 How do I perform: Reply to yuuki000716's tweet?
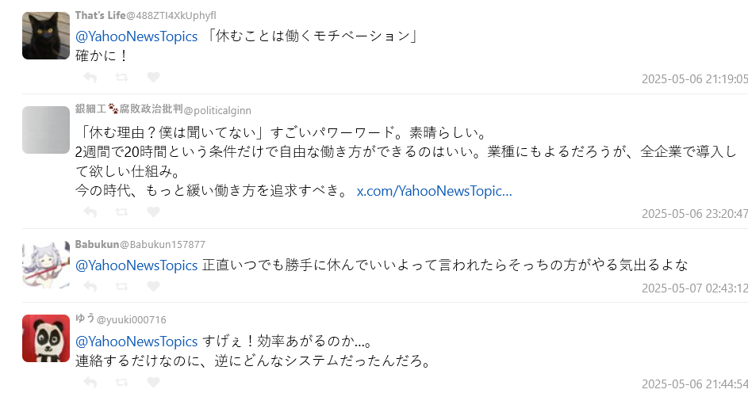(x=90, y=383)
